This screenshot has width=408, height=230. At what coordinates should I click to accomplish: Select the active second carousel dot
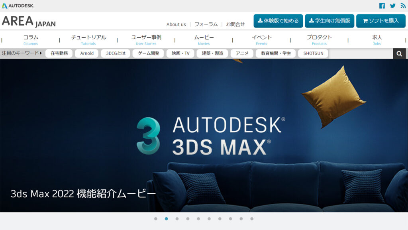166,219
